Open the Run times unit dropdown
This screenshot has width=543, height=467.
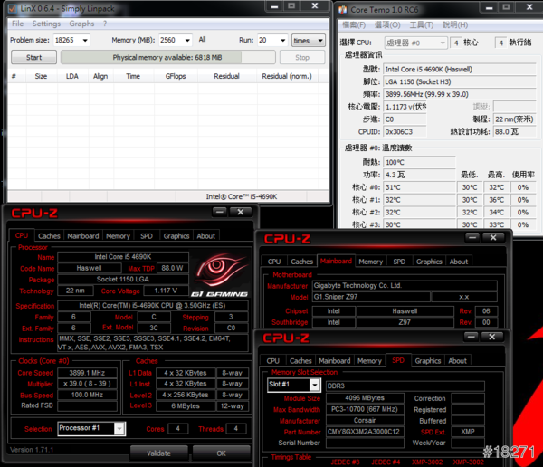coord(308,40)
